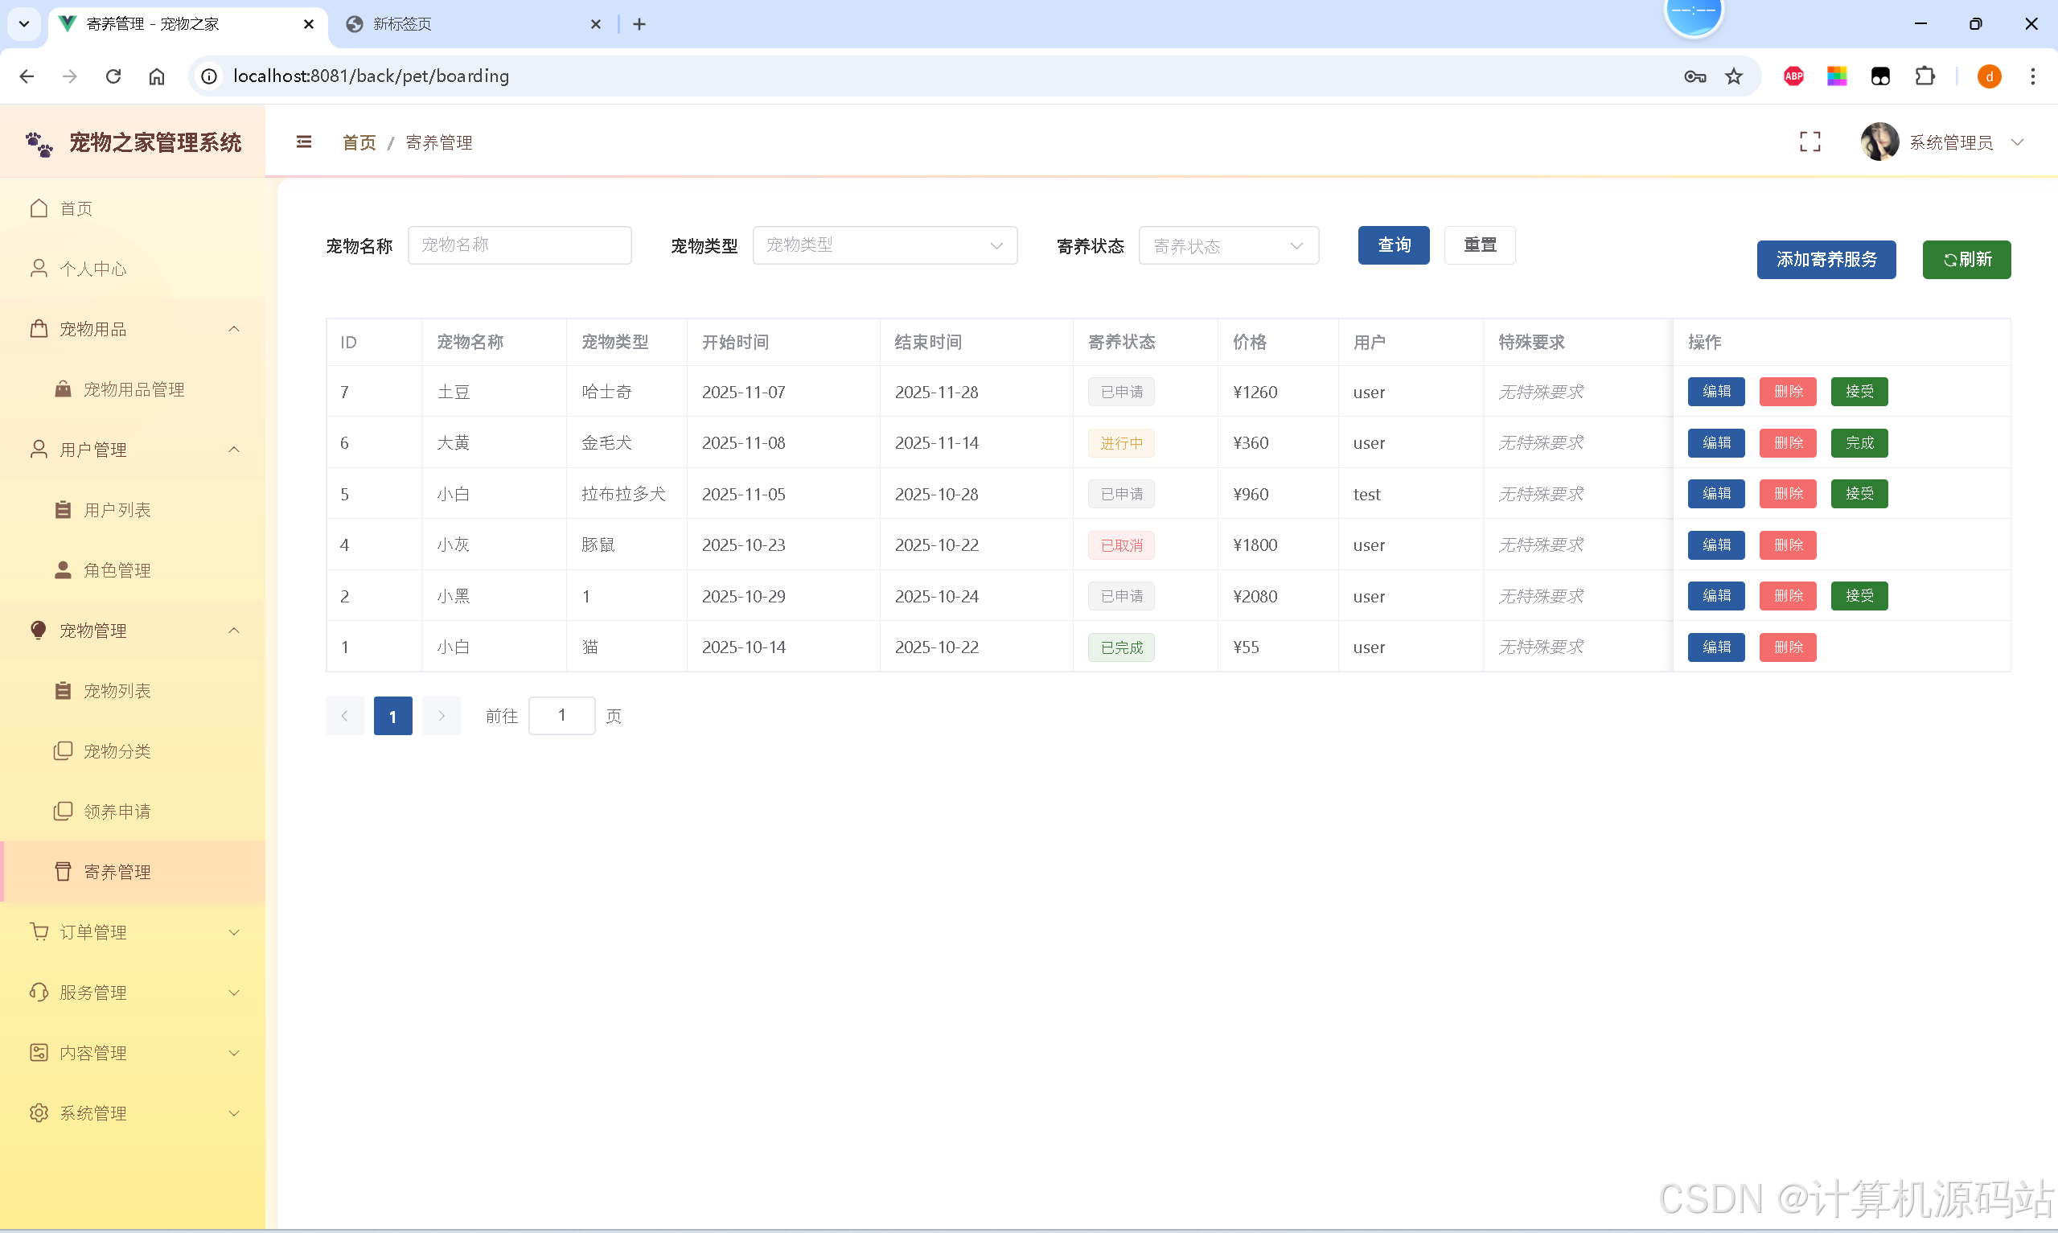Screen dimensions: 2058x1233
Task: Collapse the 用户管理 sidebar group
Action: (133, 450)
